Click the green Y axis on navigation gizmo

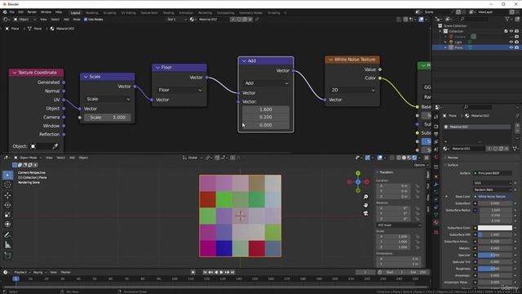[358, 173]
